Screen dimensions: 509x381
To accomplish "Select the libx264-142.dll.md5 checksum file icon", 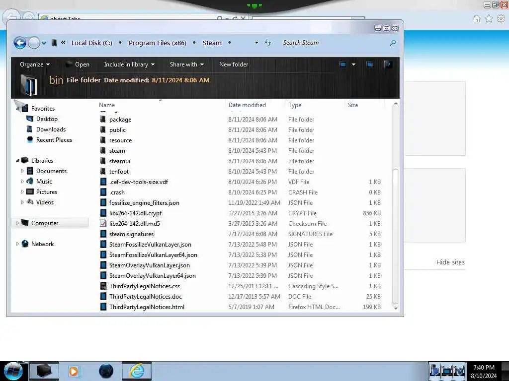I will [x=103, y=223].
